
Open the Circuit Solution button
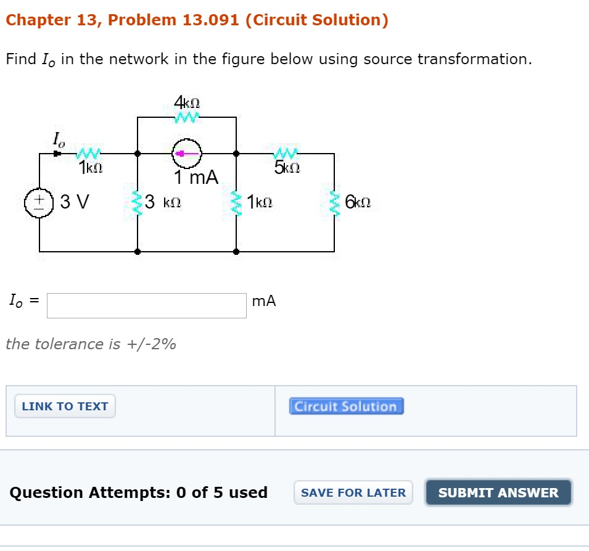pyautogui.click(x=347, y=406)
